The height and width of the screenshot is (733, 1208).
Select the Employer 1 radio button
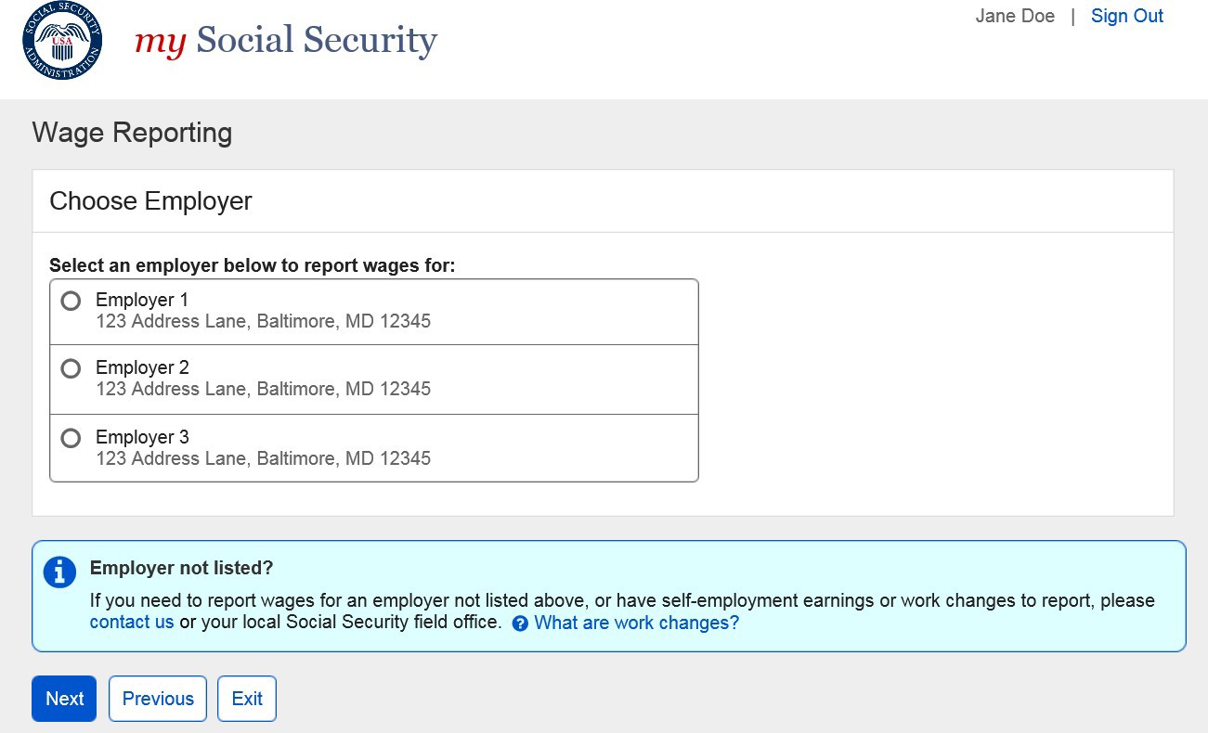(x=71, y=301)
